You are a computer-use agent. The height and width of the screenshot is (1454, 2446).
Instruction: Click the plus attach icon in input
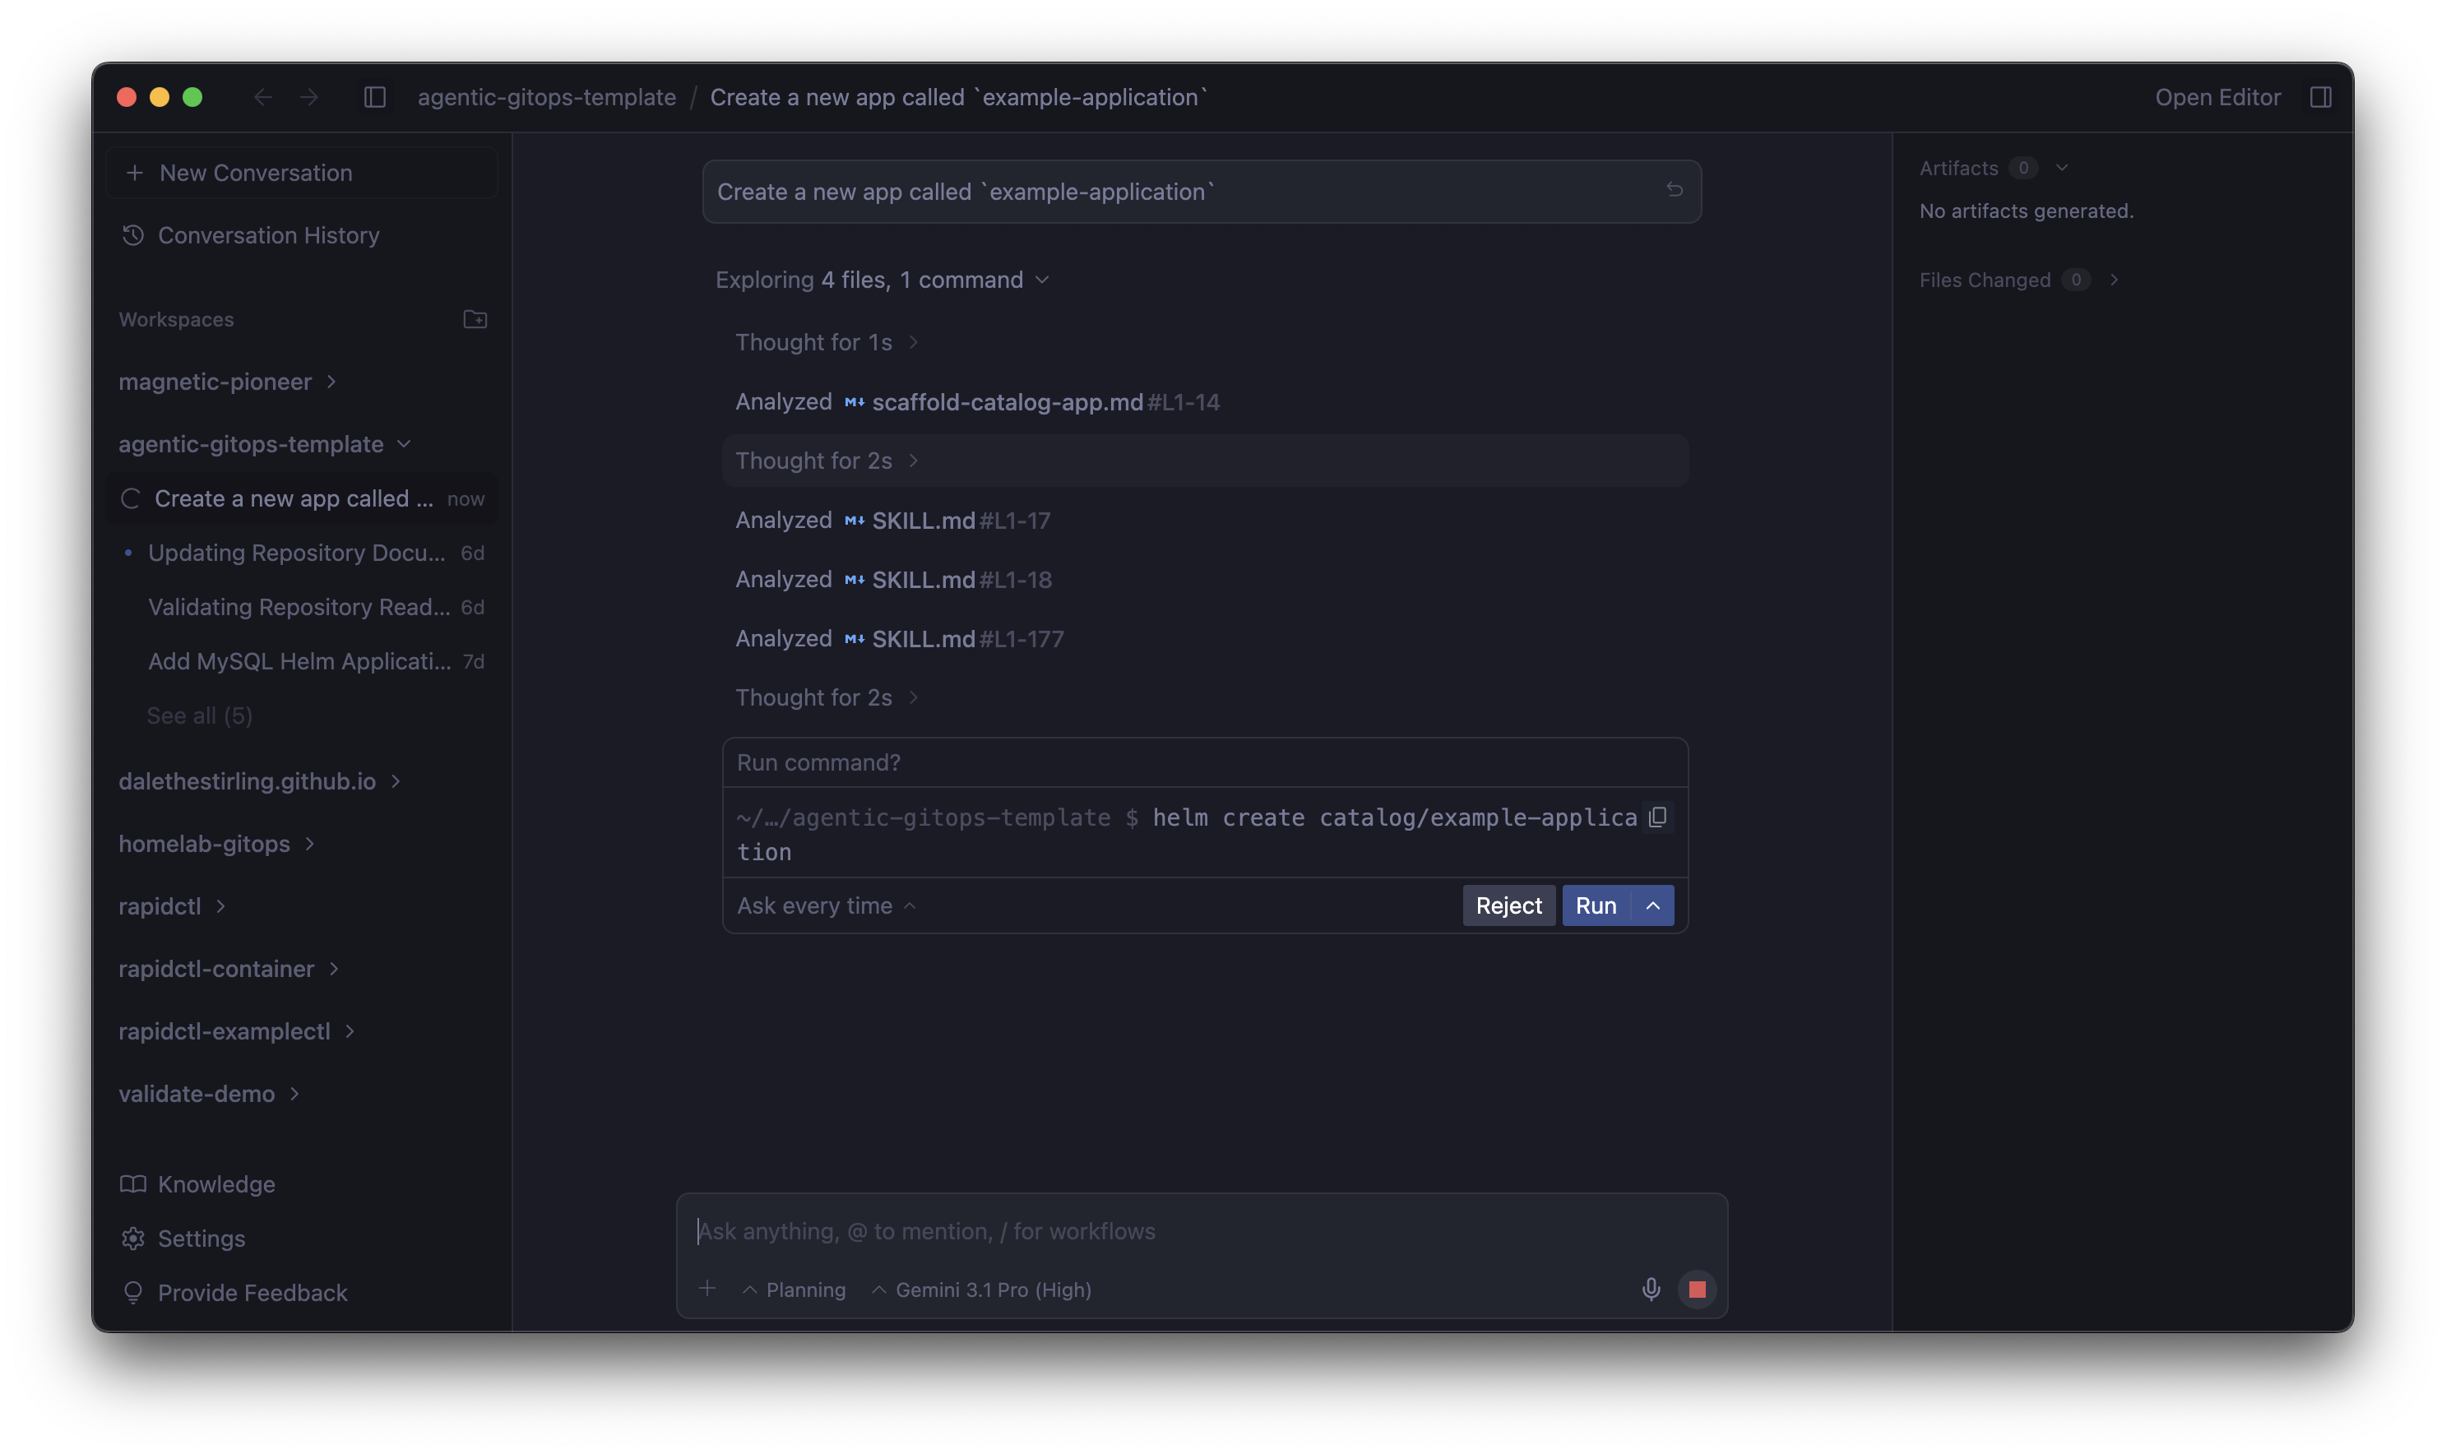707,1289
